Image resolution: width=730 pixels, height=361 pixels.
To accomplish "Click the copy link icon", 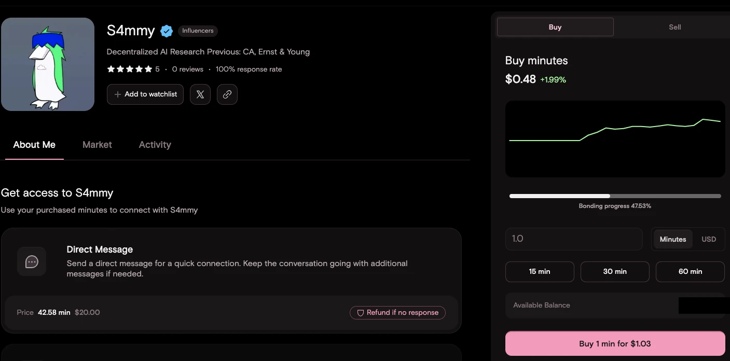I will (227, 94).
